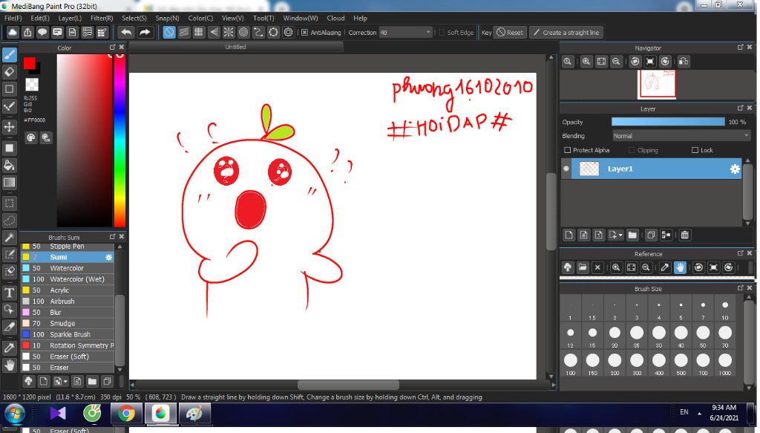The image size is (760, 433).
Task: Click Create a straight line button
Action: [566, 33]
